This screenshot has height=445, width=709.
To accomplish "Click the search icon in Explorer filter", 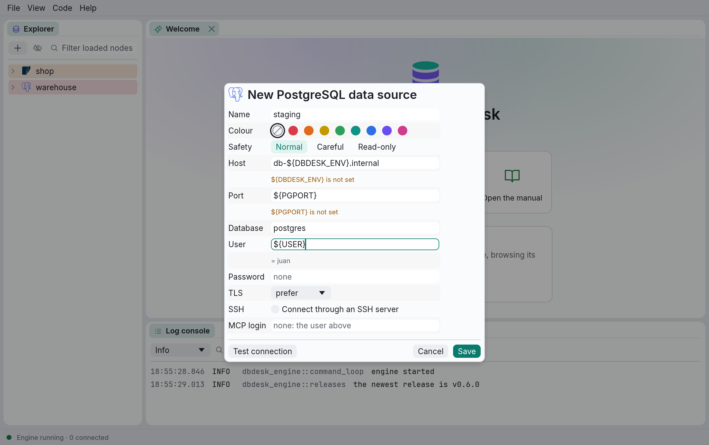I will coord(54,48).
